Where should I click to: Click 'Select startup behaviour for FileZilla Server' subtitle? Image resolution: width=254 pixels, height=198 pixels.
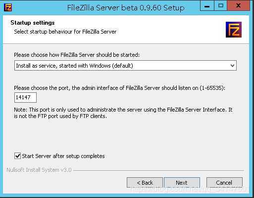(x=65, y=32)
